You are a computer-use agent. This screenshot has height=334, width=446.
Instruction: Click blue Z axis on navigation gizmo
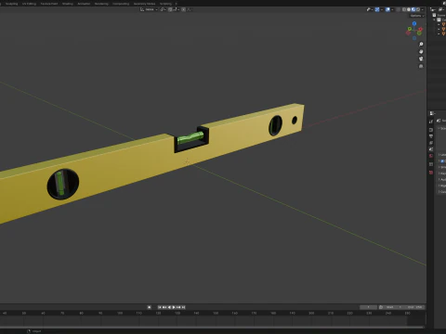point(414,23)
